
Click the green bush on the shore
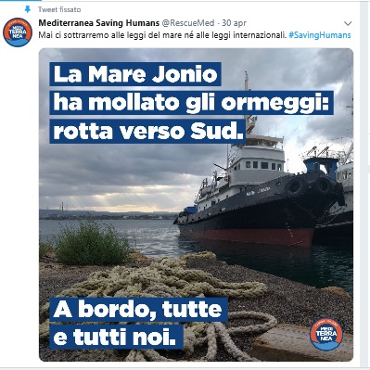click(90, 243)
